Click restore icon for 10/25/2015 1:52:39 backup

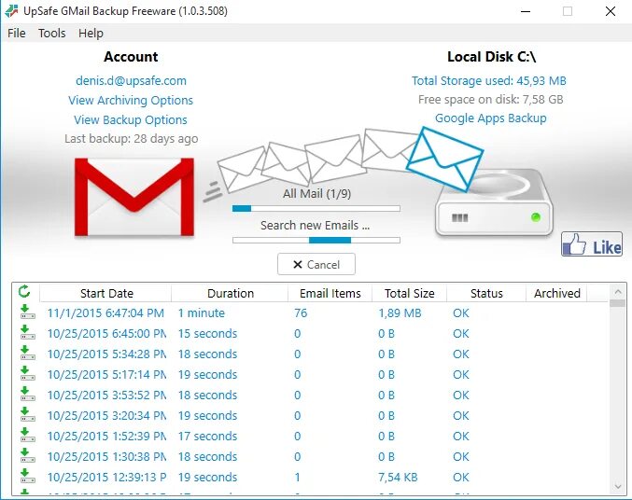(27, 435)
